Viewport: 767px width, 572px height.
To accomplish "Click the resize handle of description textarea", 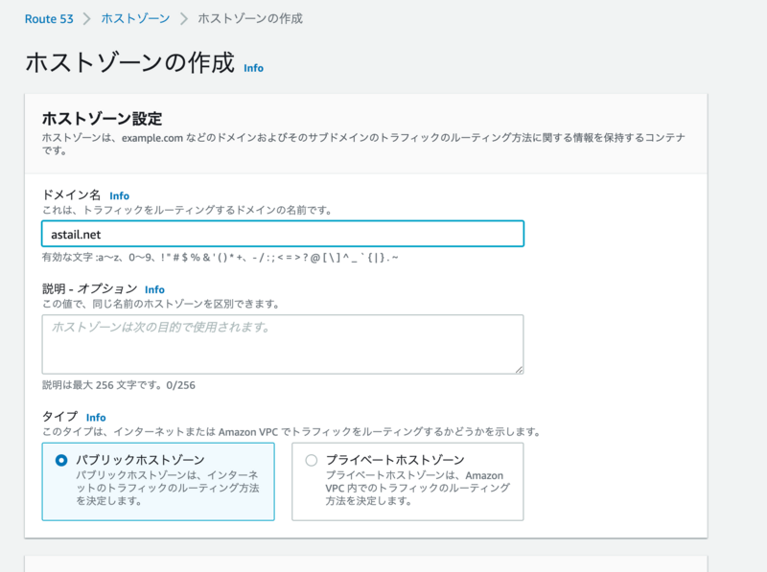I will (519, 370).
